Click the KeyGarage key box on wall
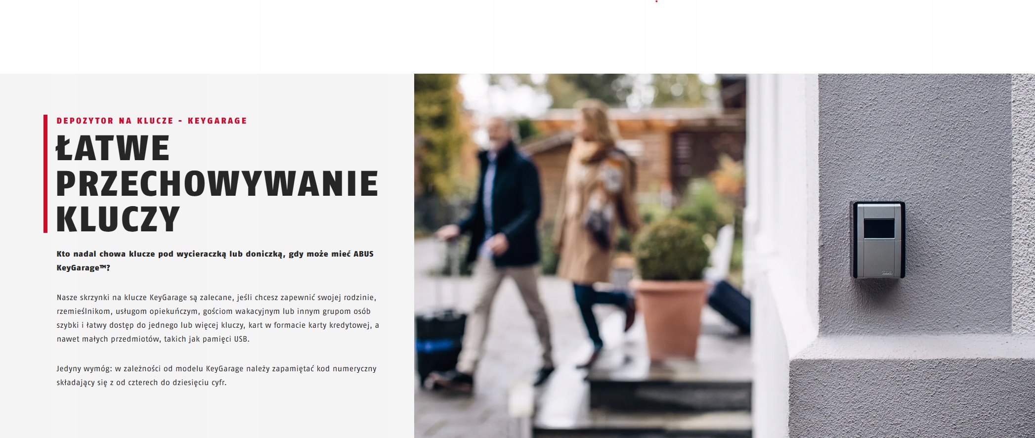 (x=878, y=240)
